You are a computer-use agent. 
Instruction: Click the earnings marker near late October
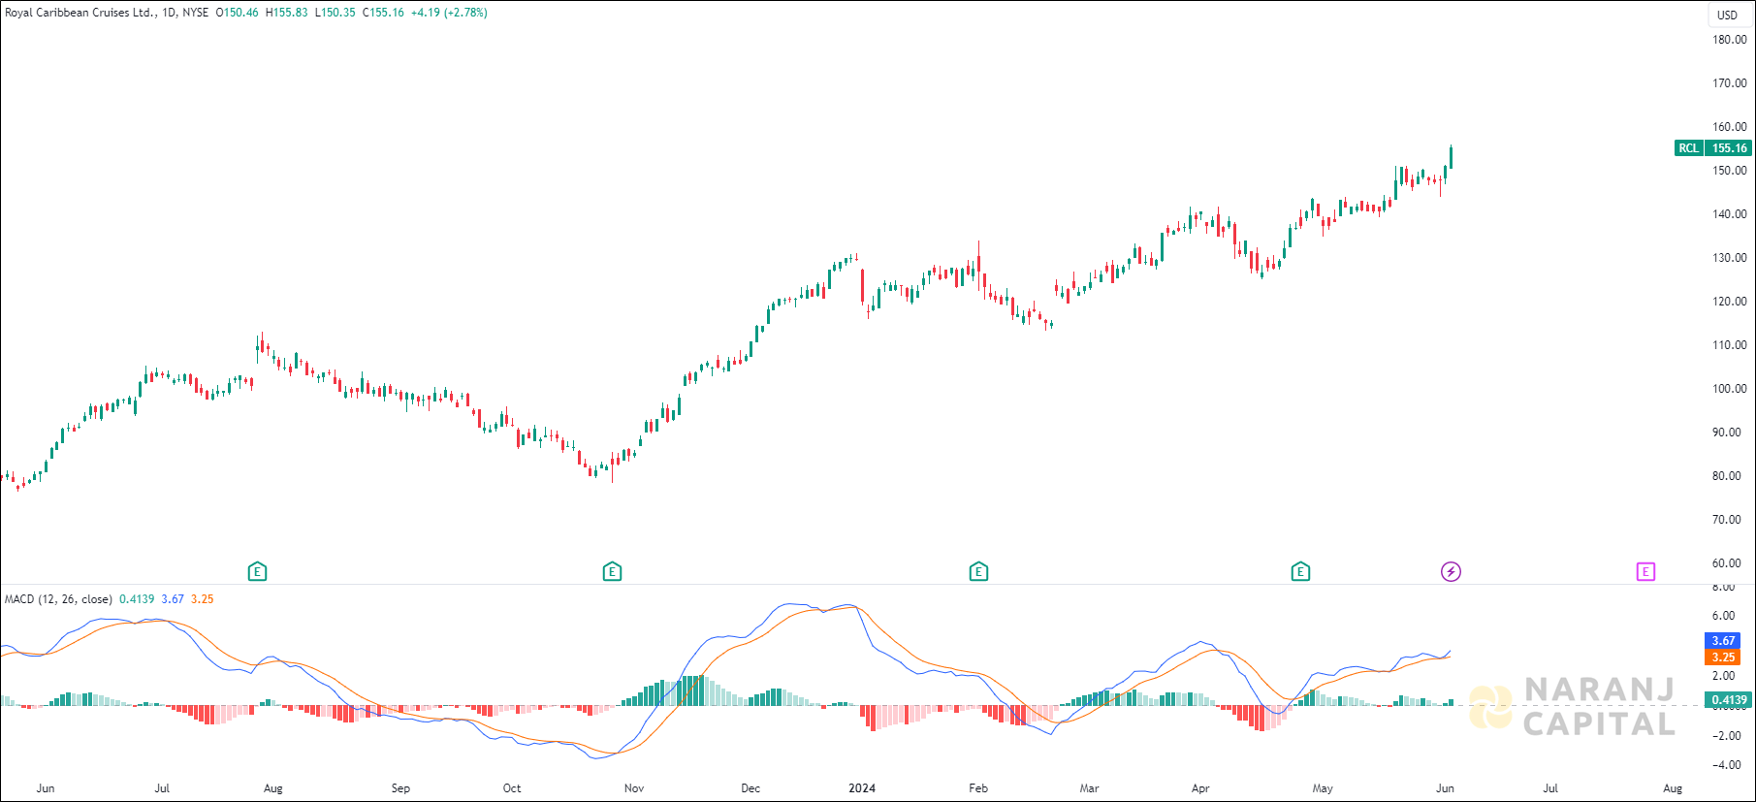(612, 572)
